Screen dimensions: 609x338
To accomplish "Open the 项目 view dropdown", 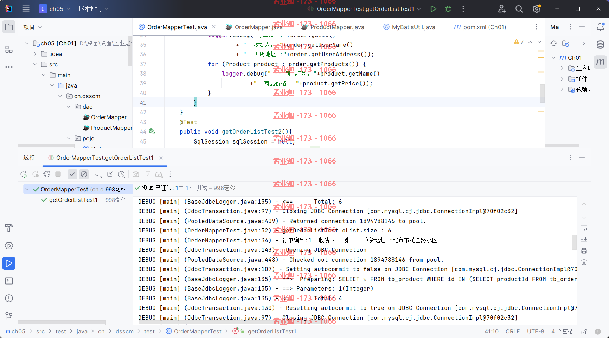I will pyautogui.click(x=33, y=27).
